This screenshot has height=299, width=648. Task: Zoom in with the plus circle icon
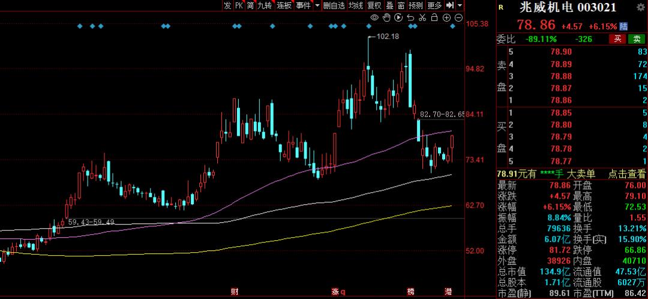(x=446, y=17)
